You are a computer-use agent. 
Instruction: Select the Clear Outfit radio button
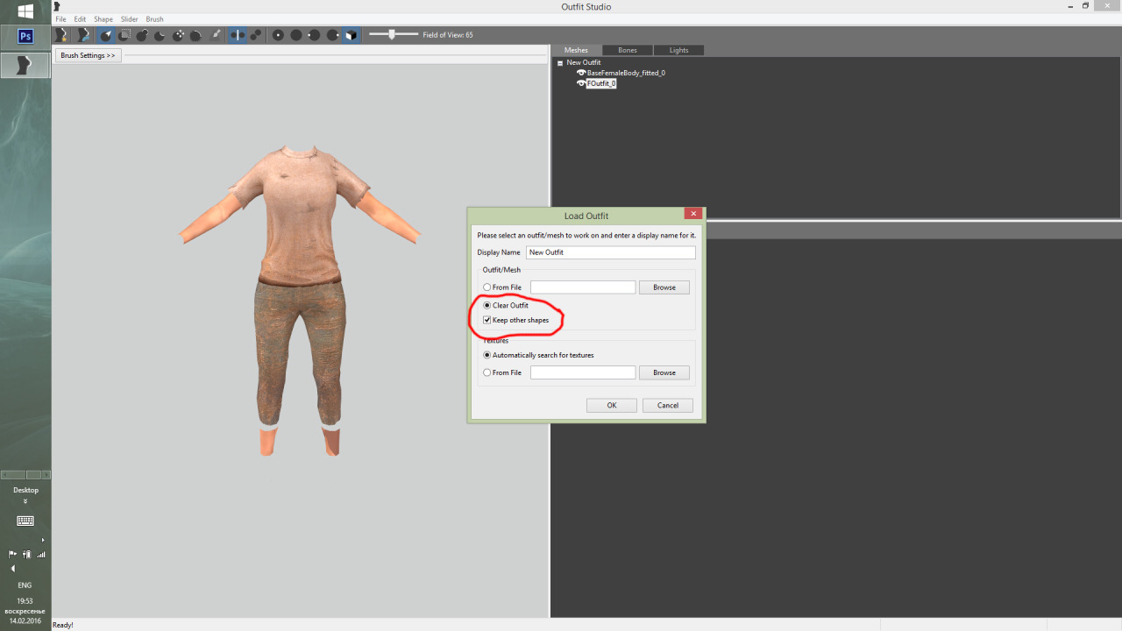click(486, 305)
